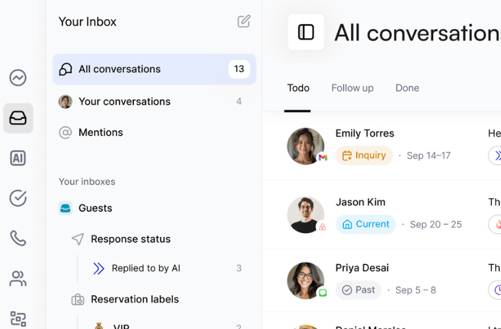
Task: Click the Your inboxes section label
Action: 87,182
